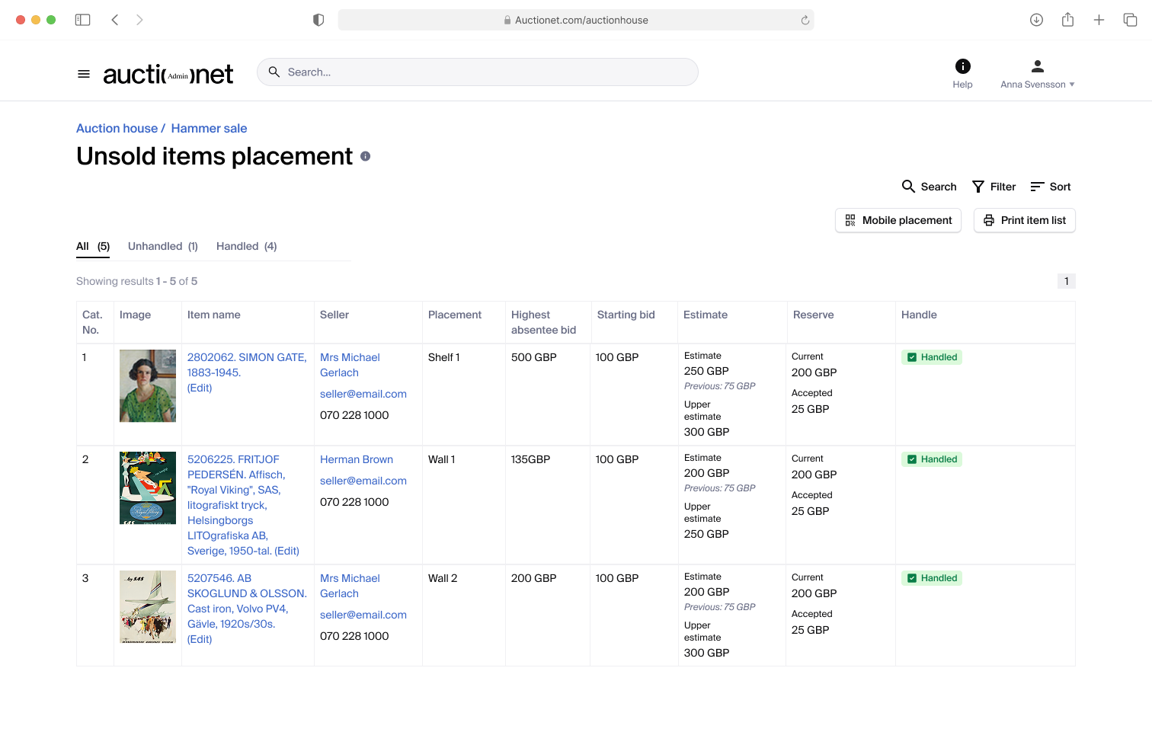Click Mrs Michael Gerlach in row 1
Viewport: 1152px width, 748px height.
(350, 365)
